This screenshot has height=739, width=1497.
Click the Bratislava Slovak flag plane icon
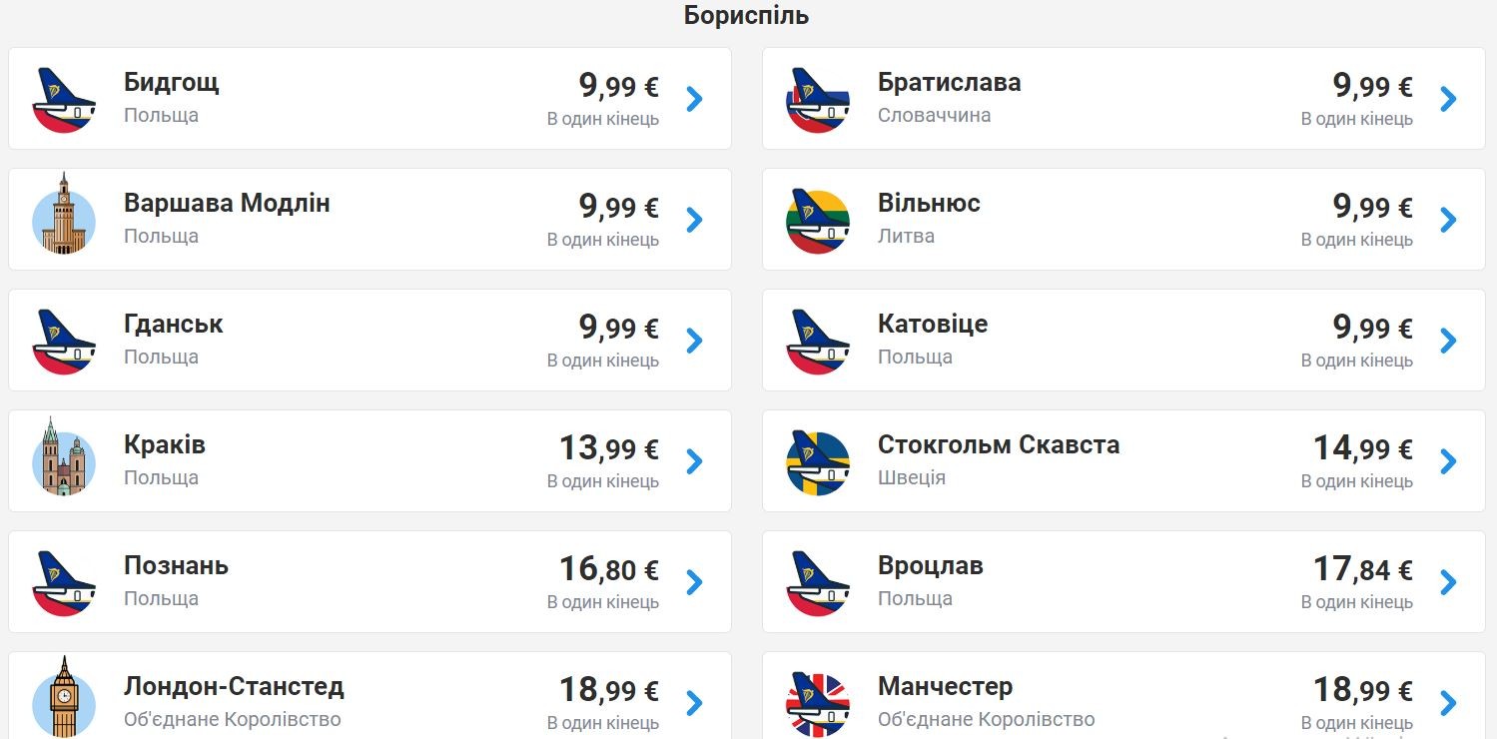point(818,99)
